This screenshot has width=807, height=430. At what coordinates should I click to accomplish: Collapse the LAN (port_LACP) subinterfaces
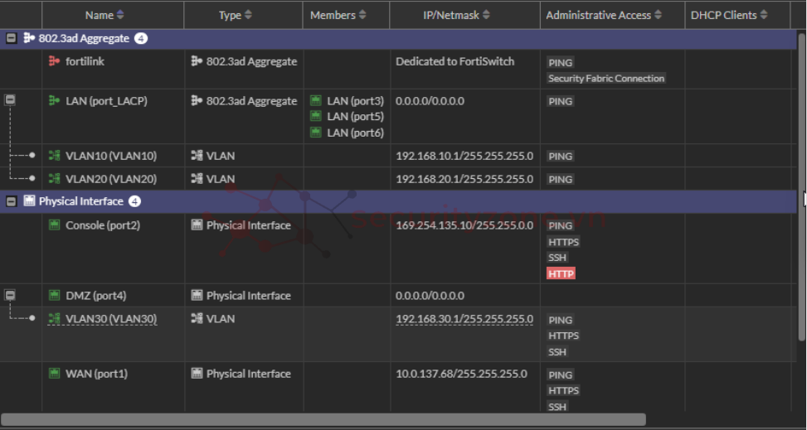tap(10, 100)
